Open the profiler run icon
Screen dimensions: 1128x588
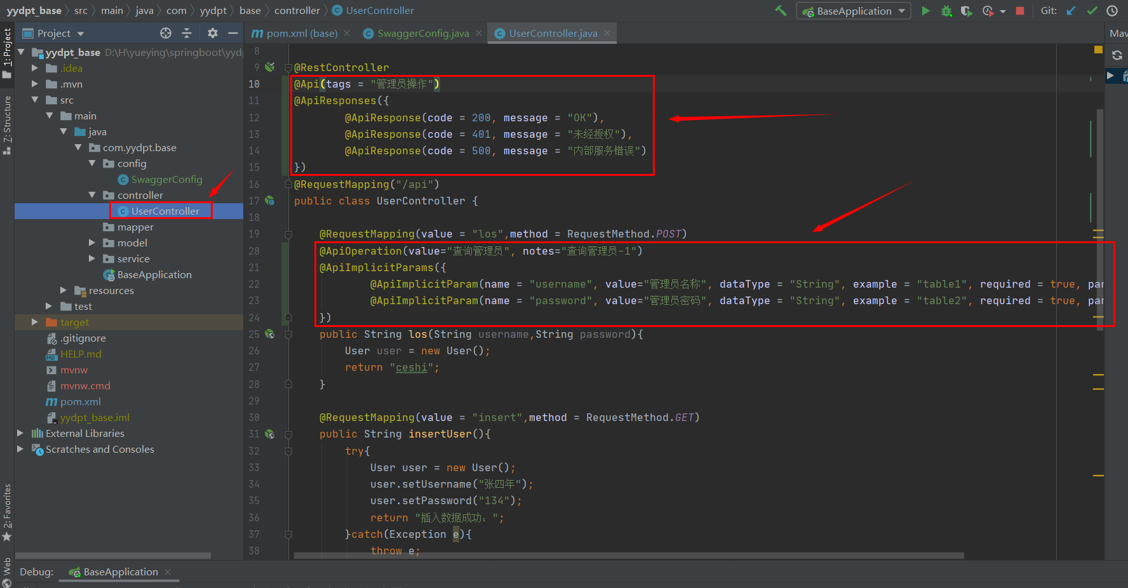pos(988,11)
